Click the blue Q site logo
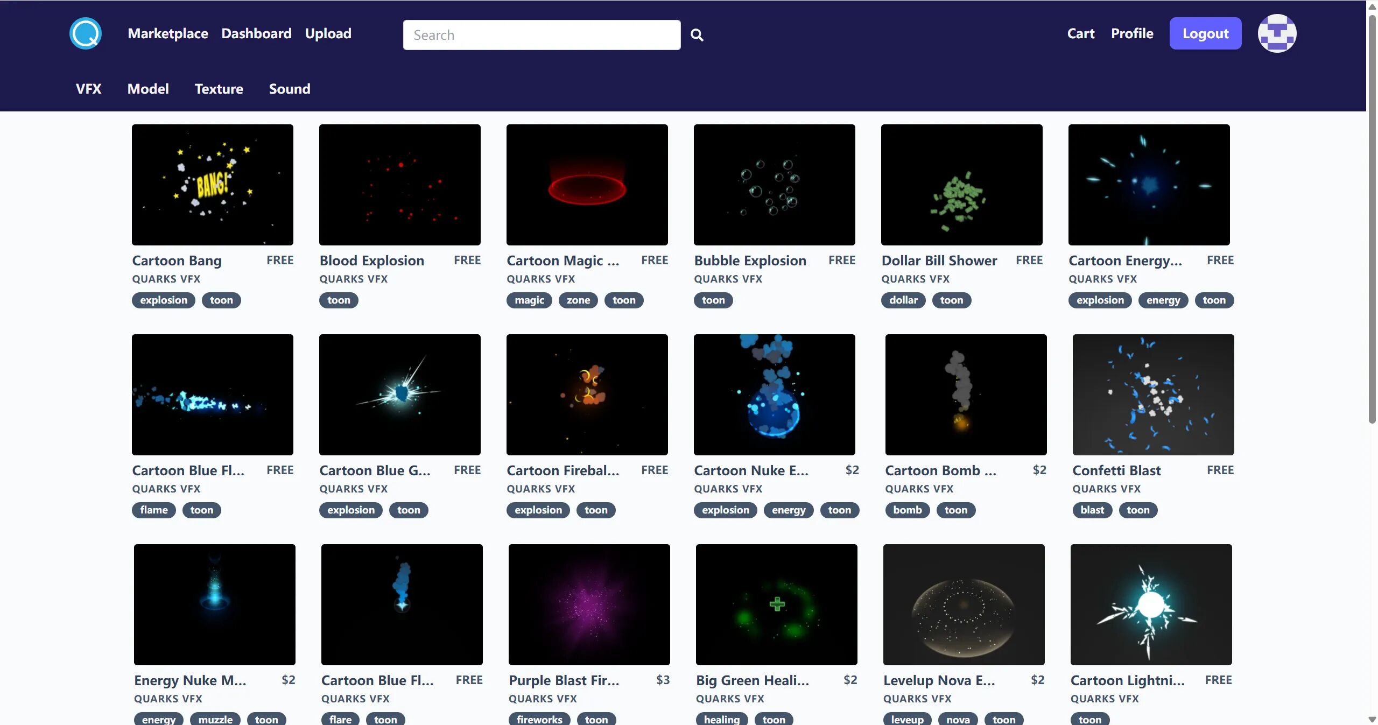The width and height of the screenshot is (1378, 725). [86, 33]
